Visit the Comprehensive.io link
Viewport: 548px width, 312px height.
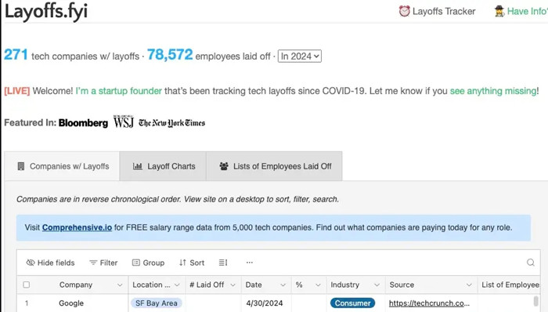(x=77, y=227)
